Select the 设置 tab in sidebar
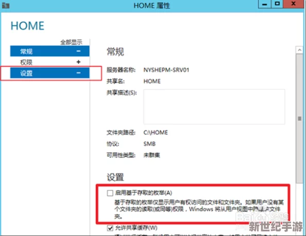Image resolution: width=306 pixels, height=236 pixels. point(50,73)
